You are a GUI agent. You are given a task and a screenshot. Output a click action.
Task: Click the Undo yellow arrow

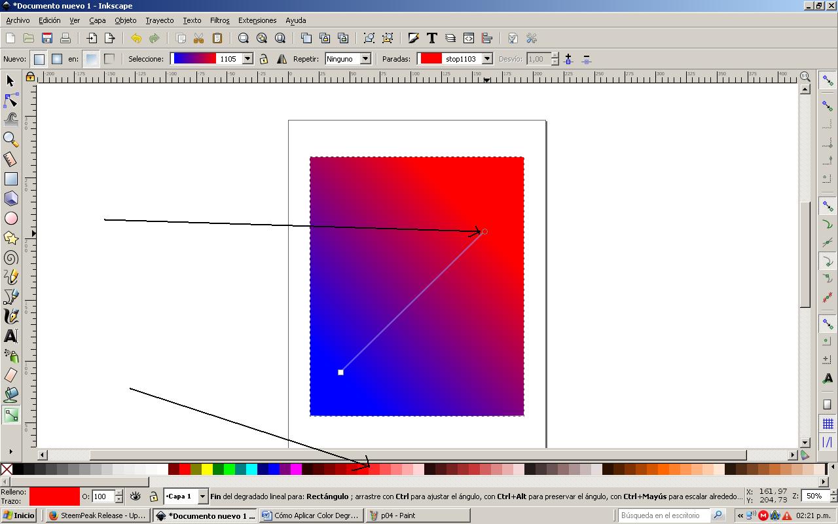(x=136, y=38)
